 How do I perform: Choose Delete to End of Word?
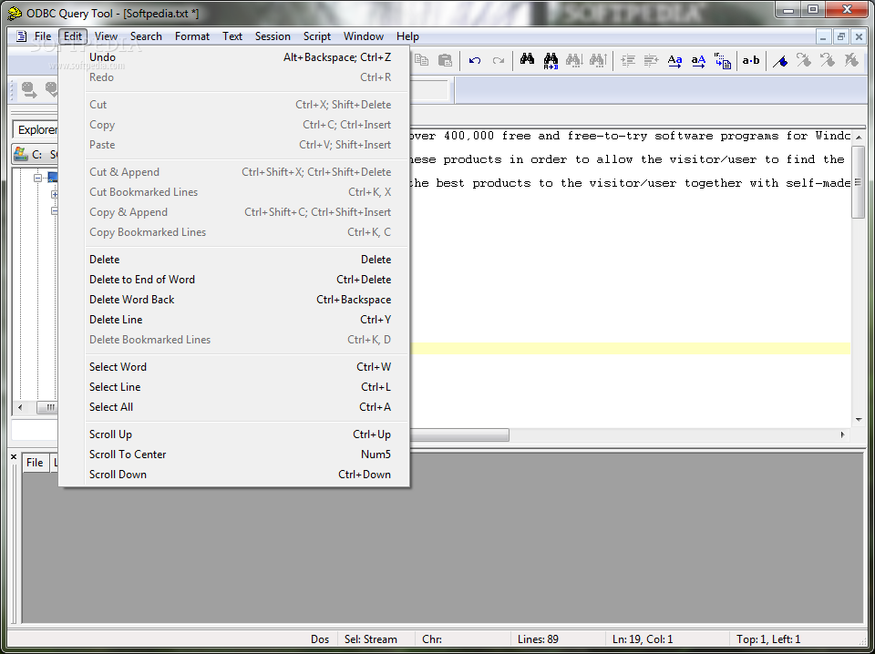coord(234,280)
